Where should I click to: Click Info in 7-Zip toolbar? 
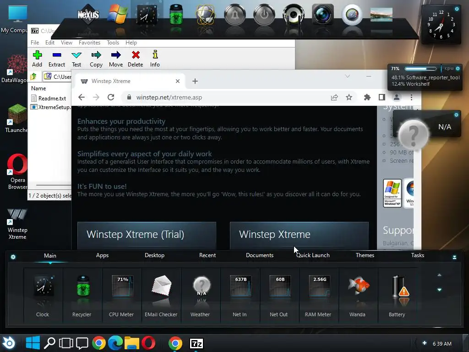click(155, 59)
